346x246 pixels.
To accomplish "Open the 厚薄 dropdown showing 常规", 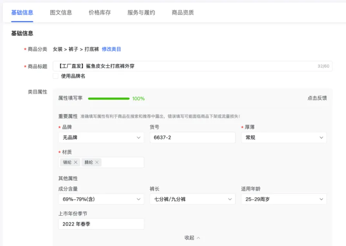I will pyautogui.click(x=284, y=137).
